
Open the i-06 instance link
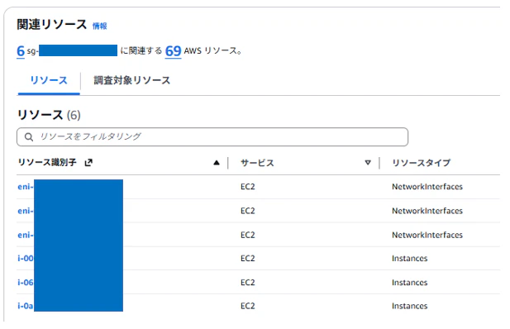[x=26, y=283]
